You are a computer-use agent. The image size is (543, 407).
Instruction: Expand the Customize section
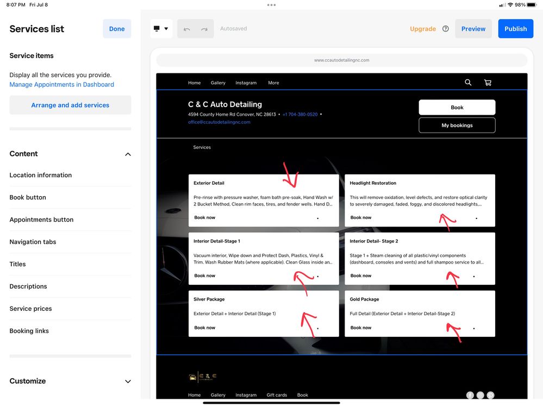tap(128, 381)
